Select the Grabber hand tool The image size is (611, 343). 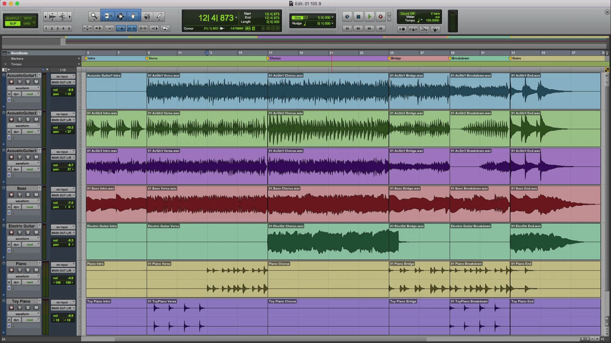point(133,16)
